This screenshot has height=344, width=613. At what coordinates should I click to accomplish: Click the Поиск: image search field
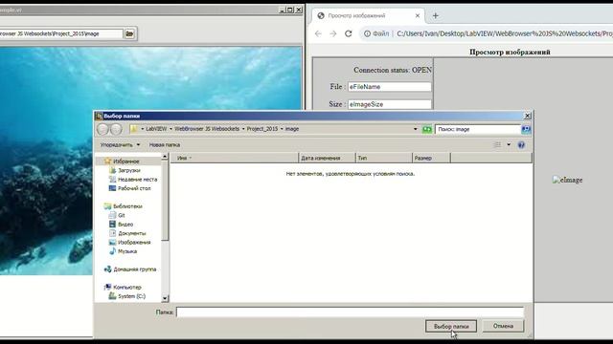[478, 129]
